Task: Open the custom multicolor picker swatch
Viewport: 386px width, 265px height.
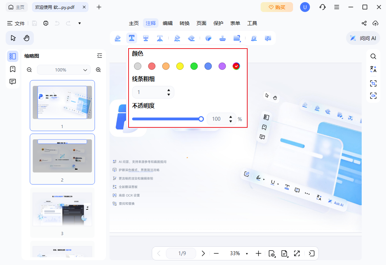Action: tap(236, 66)
